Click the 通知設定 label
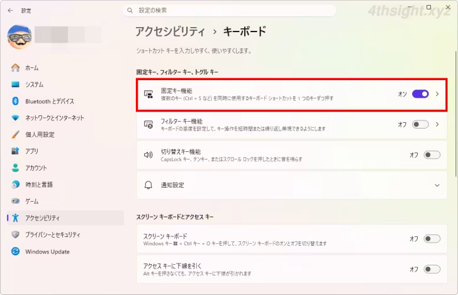458x295 pixels. pos(172,185)
